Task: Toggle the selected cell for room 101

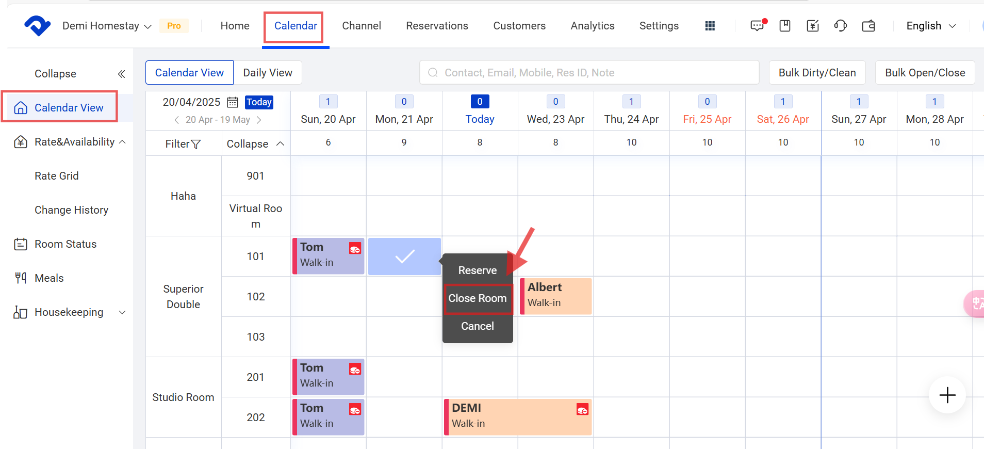Action: point(404,256)
